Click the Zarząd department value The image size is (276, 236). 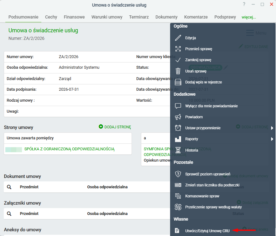65,79
